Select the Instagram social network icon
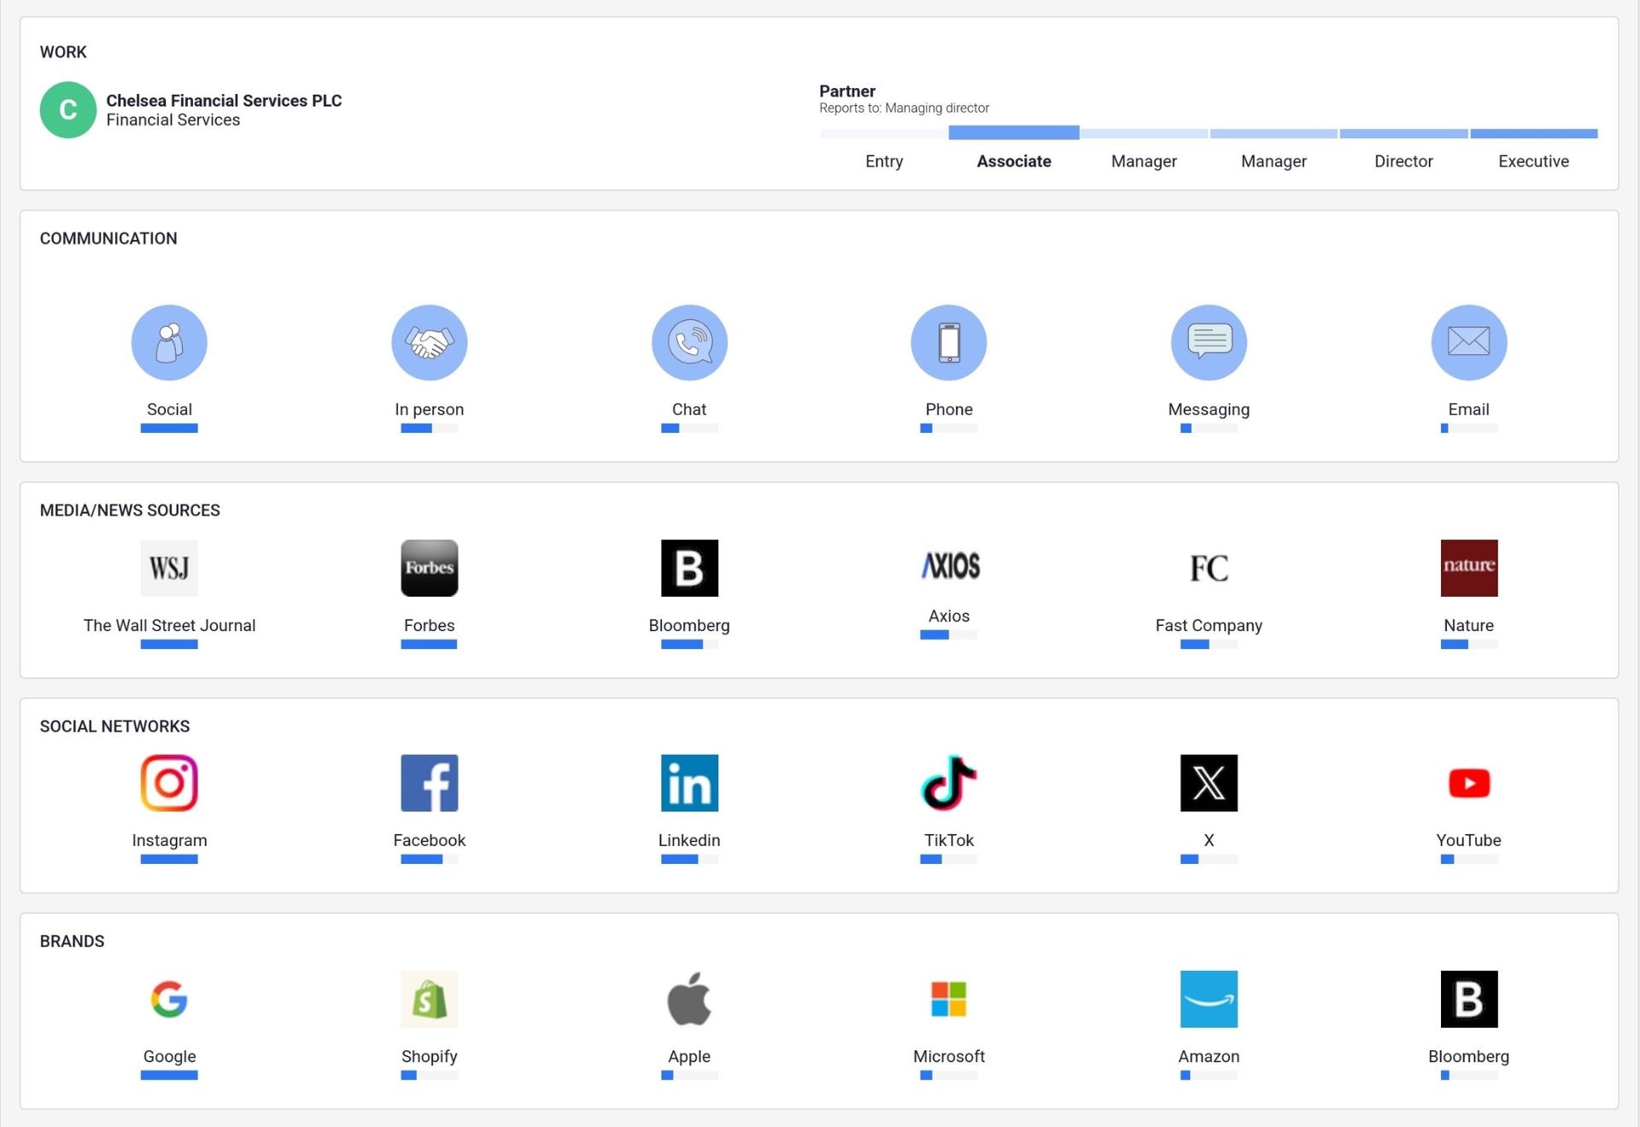 pos(168,783)
